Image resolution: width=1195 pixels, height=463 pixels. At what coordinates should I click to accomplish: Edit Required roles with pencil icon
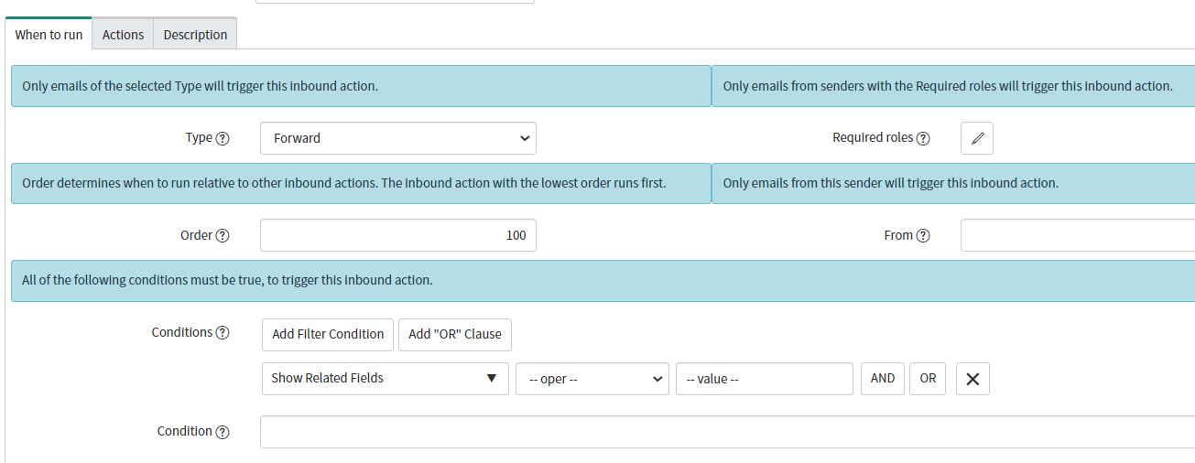tap(977, 138)
